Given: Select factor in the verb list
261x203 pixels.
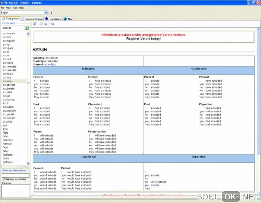Looking at the screenshot, I should pos(6,158).
